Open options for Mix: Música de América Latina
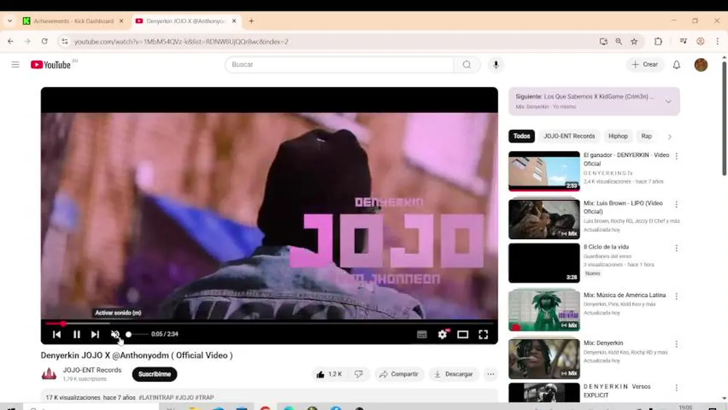The image size is (728, 410). click(x=676, y=296)
